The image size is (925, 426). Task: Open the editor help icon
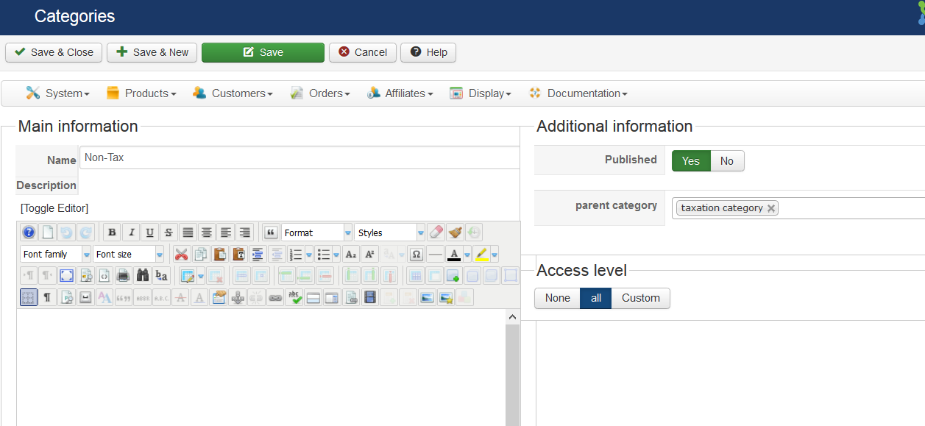[x=29, y=232]
